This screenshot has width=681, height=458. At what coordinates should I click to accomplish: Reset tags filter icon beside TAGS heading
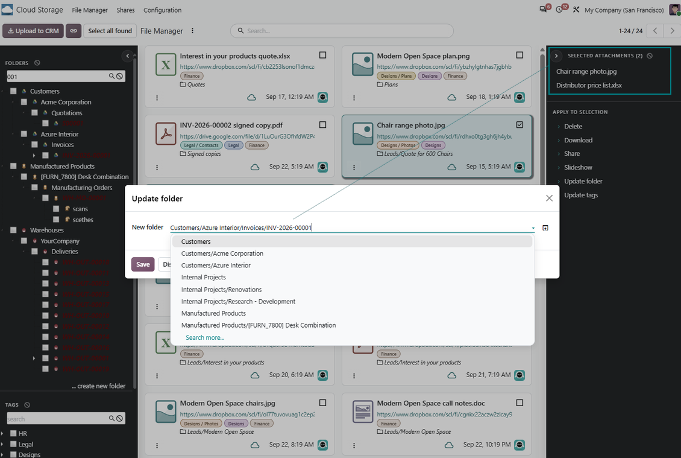coord(27,404)
